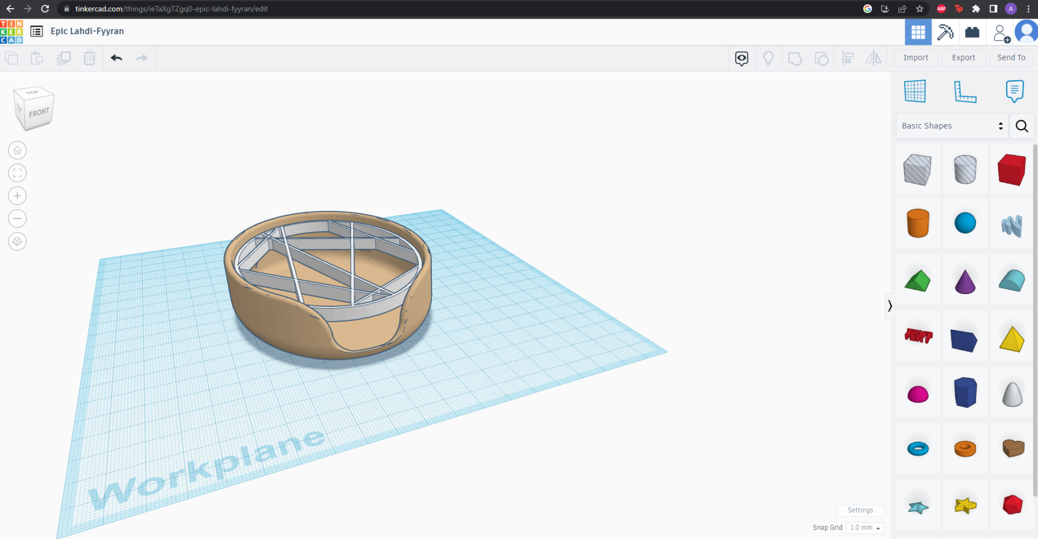This screenshot has height=539, width=1038.
Task: Click the Home view button
Action: tap(17, 150)
